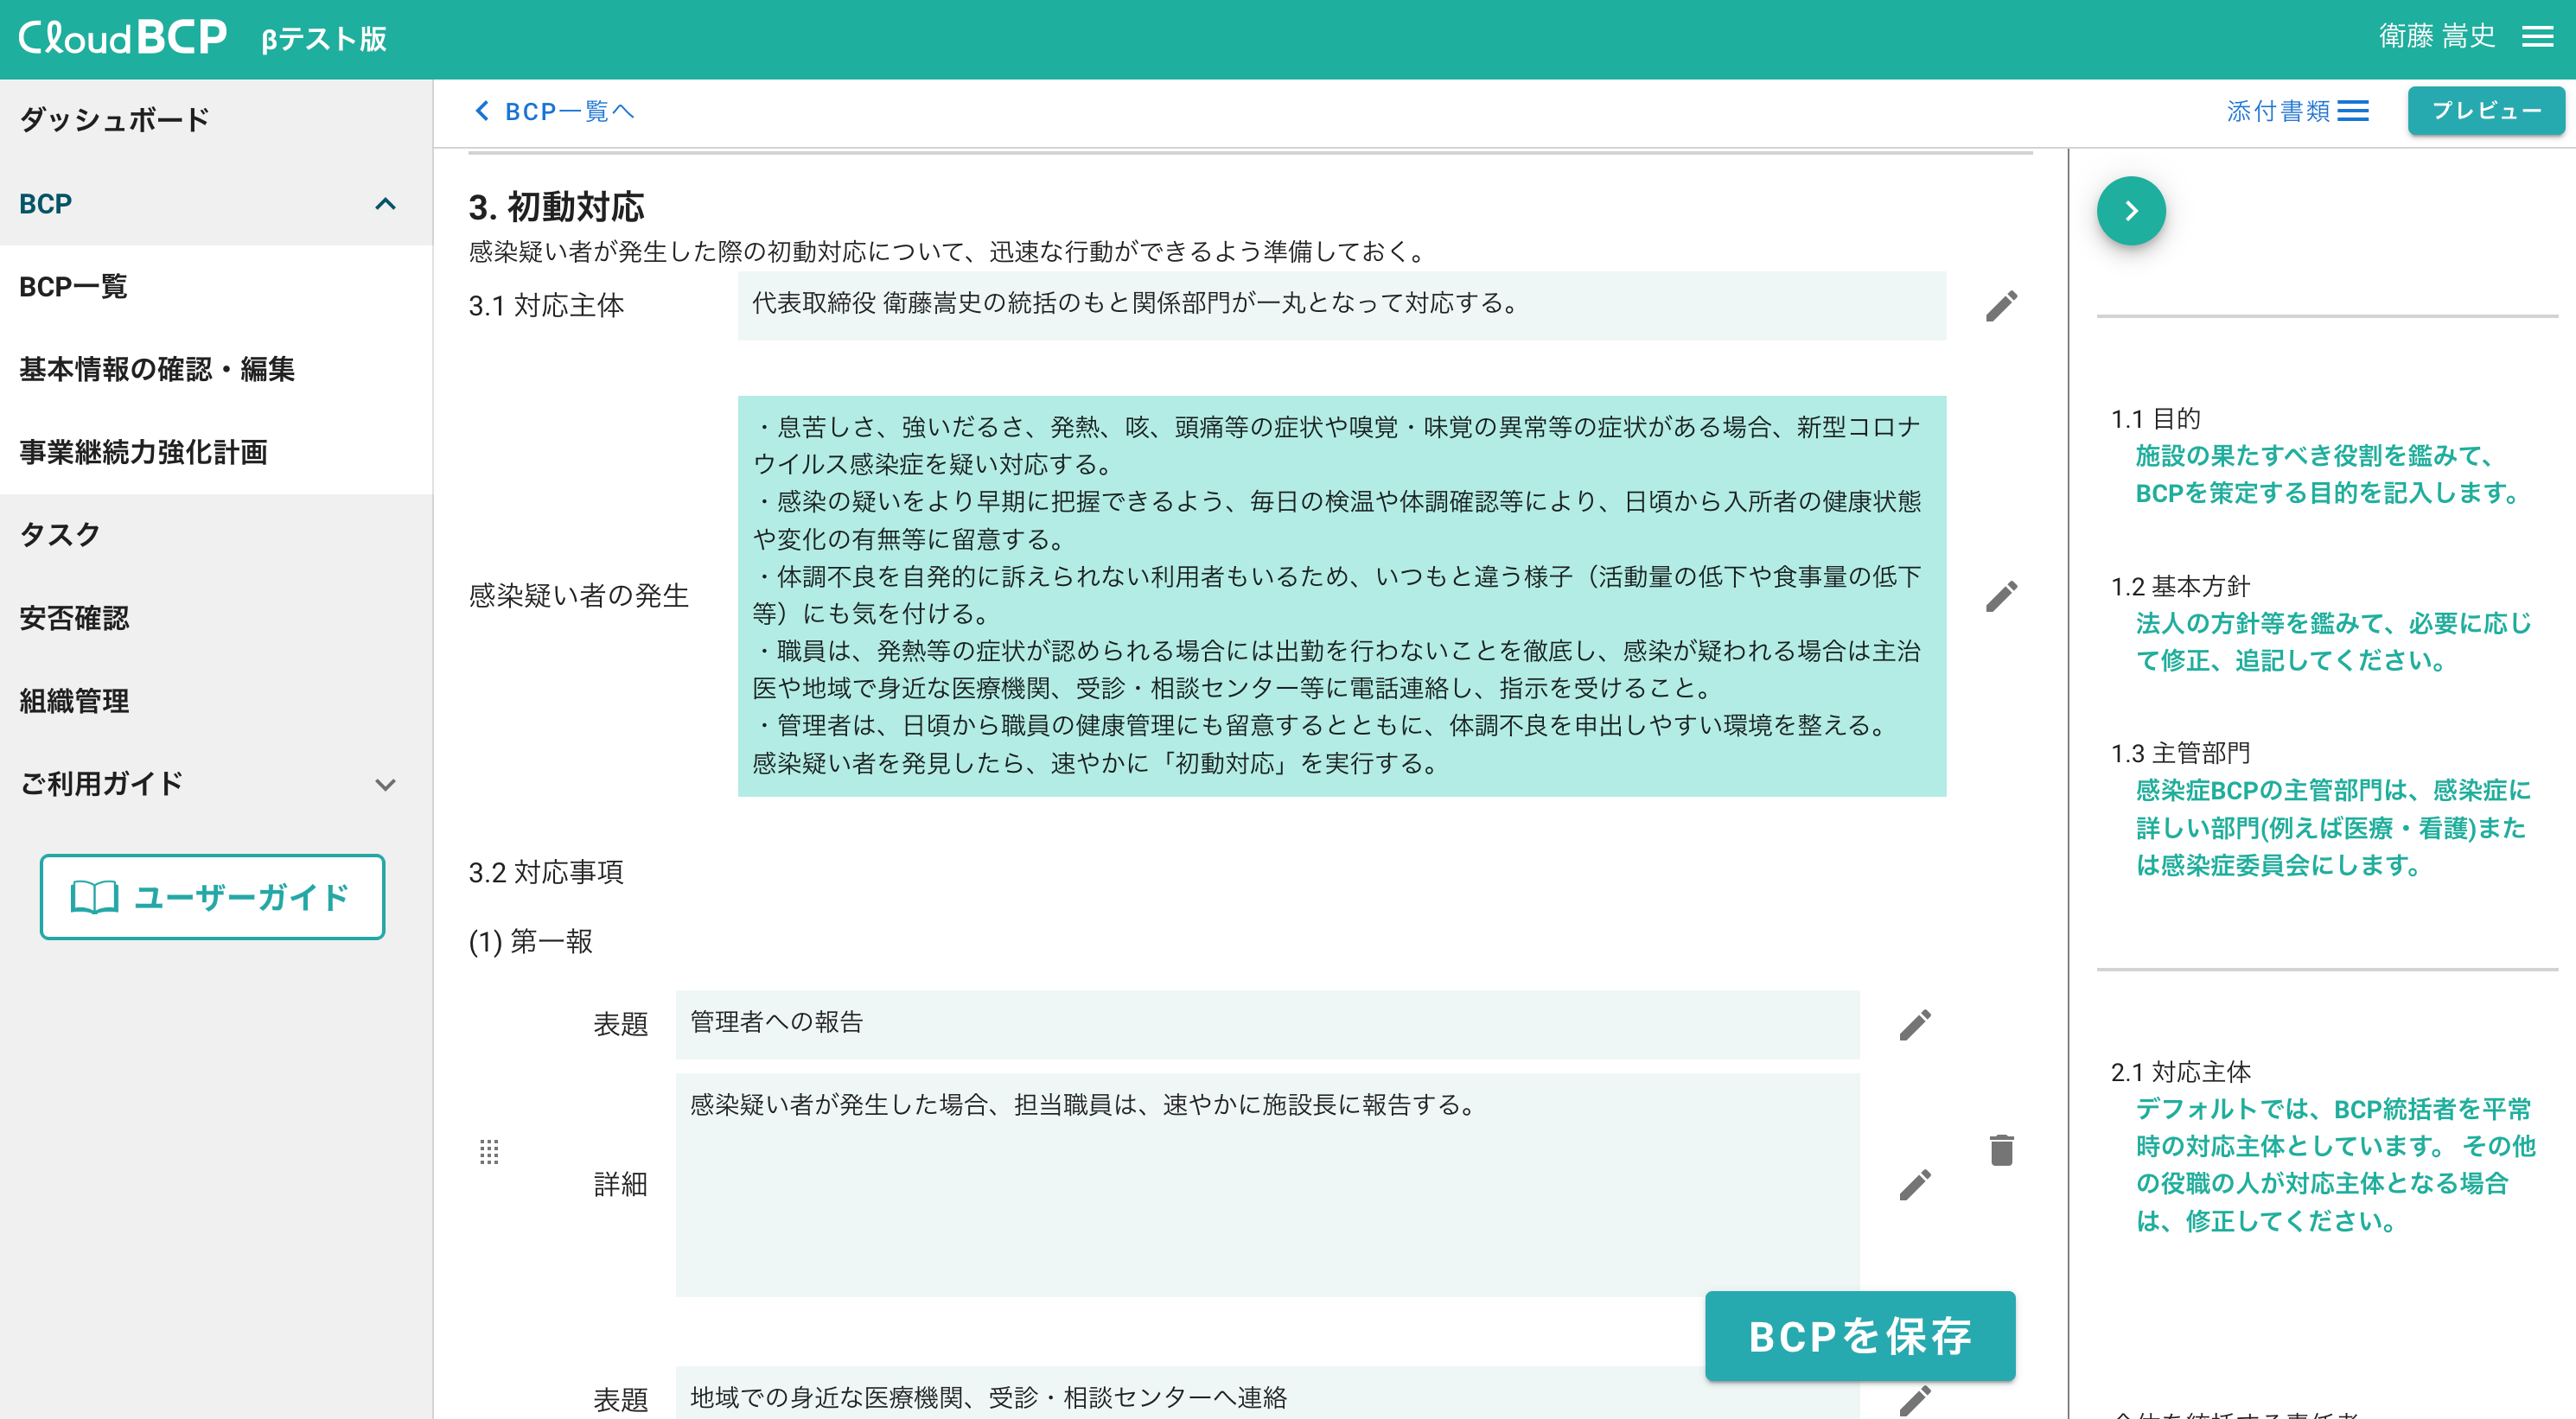Click the BCPを保存 button
This screenshot has width=2576, height=1419.
[1859, 1336]
